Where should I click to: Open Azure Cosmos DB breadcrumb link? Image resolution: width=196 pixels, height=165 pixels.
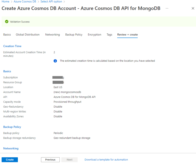pos(25,2)
